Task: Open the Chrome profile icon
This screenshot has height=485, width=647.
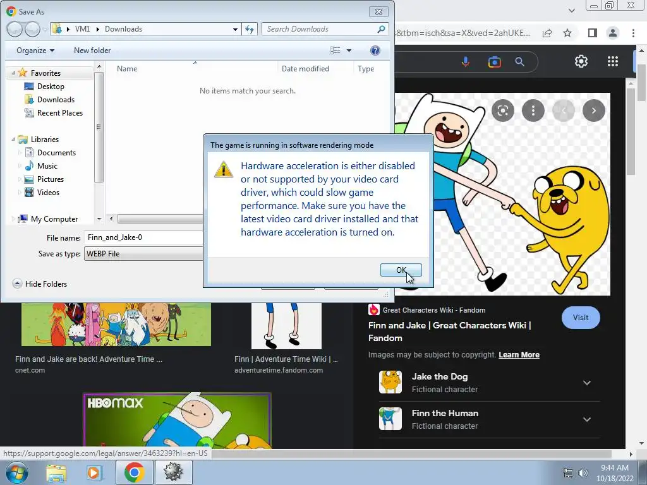Action: [613, 33]
